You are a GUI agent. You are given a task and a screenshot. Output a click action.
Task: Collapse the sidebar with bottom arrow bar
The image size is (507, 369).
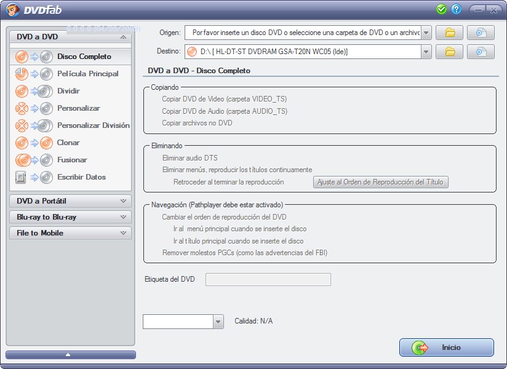[x=71, y=355]
